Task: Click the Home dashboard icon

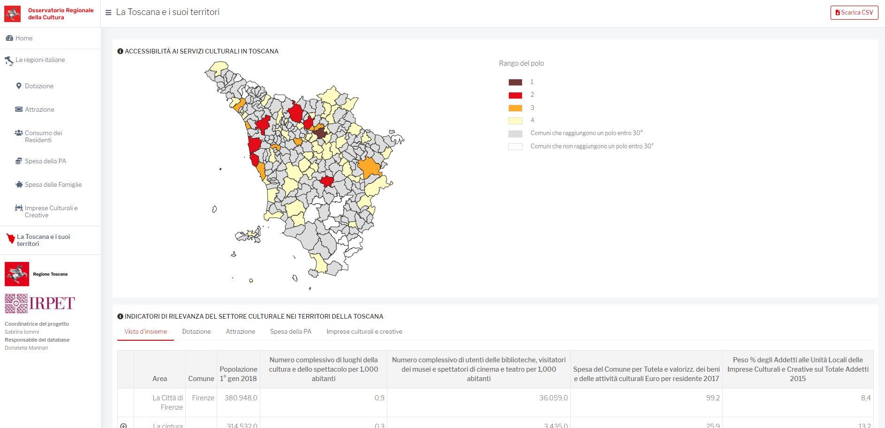Action: [9, 38]
